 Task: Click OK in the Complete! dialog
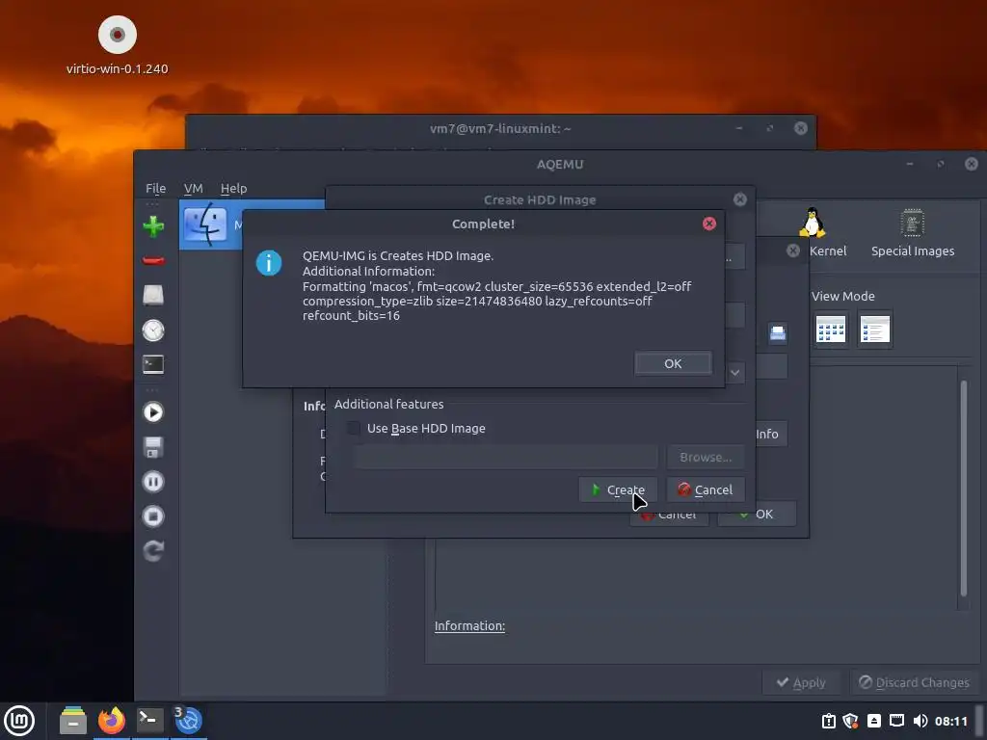[x=673, y=363]
